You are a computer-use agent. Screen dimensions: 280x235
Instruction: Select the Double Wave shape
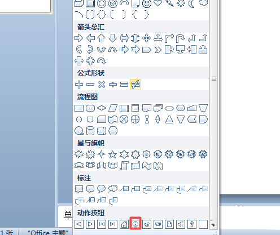click(158, 166)
